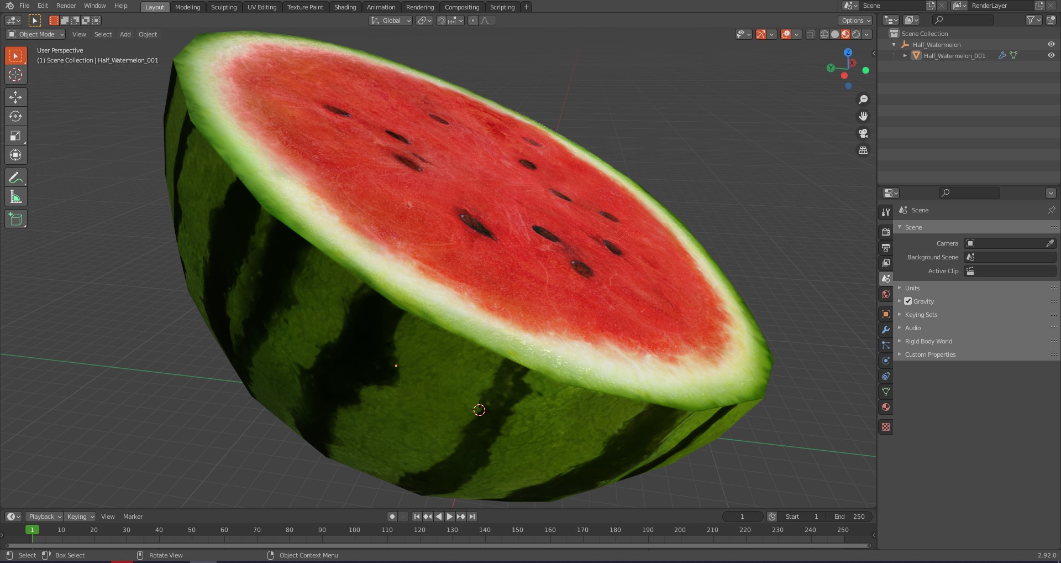
Task: Switch to solid viewport shading
Action: click(x=835, y=34)
